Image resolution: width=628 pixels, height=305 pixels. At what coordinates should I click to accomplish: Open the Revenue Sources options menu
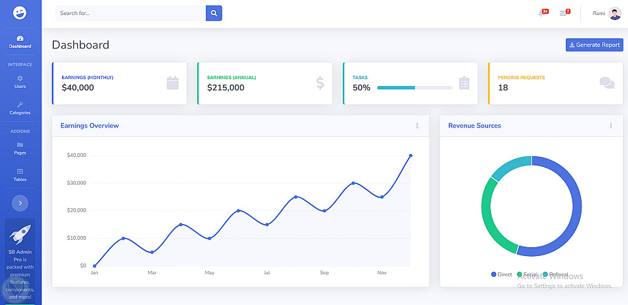coord(611,126)
